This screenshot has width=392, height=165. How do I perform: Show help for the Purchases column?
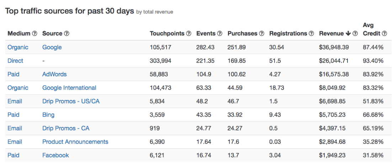click(262, 33)
